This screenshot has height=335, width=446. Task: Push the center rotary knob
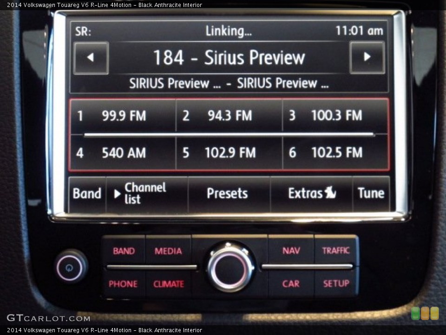230,268
